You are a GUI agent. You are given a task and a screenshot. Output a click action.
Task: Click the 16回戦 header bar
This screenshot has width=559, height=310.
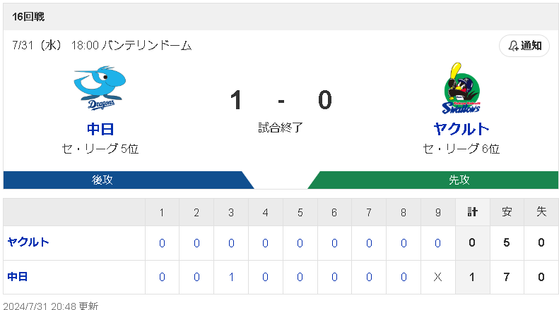(x=281, y=17)
